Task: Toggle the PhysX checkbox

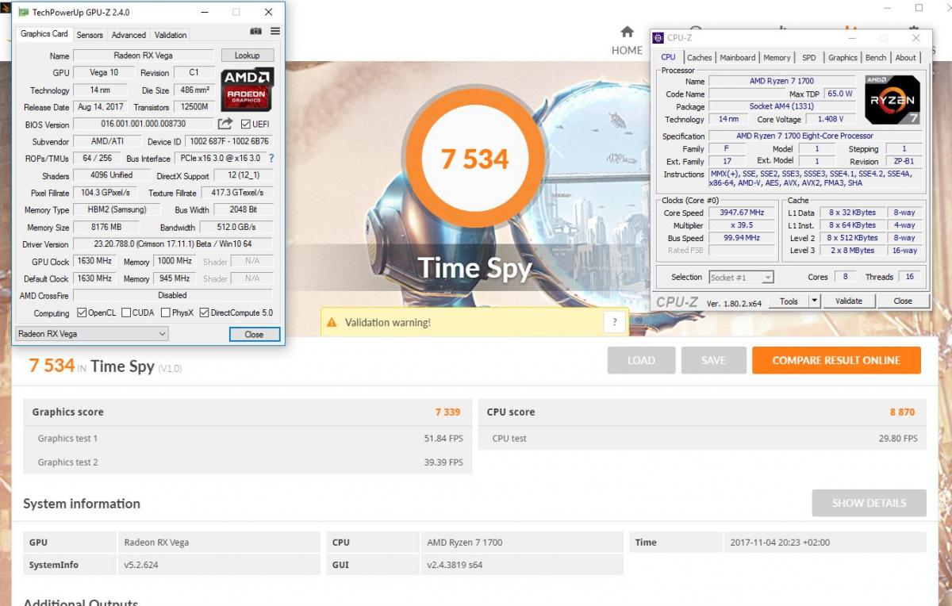Action: click(x=165, y=313)
